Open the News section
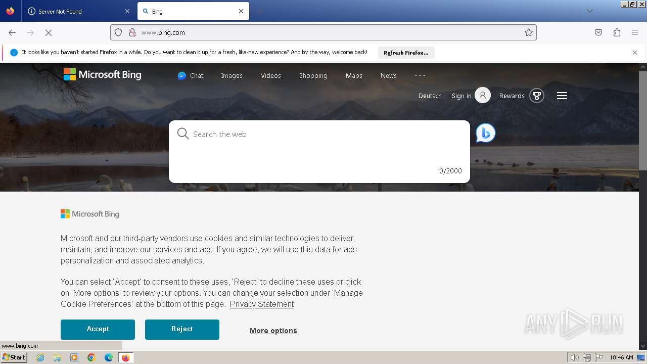 point(389,76)
